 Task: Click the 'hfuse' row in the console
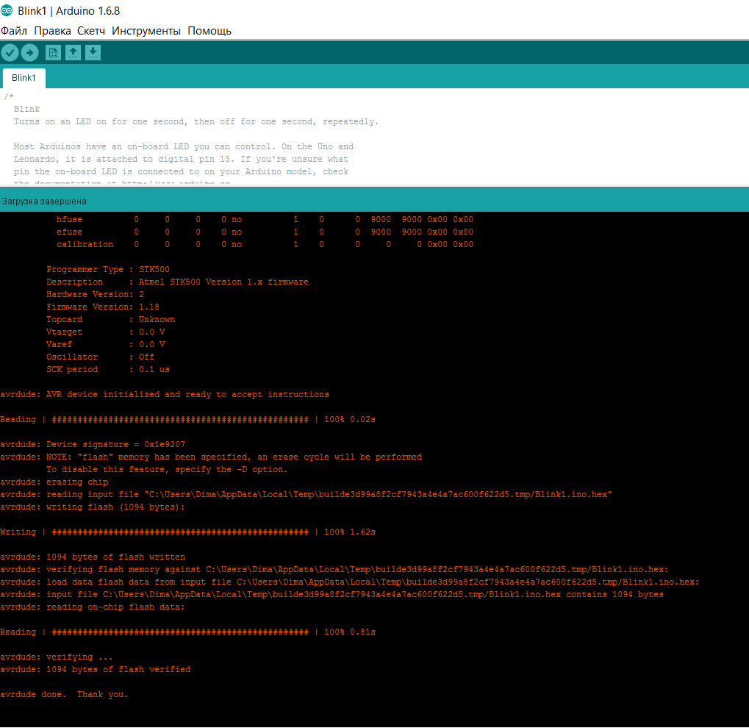[265, 219]
